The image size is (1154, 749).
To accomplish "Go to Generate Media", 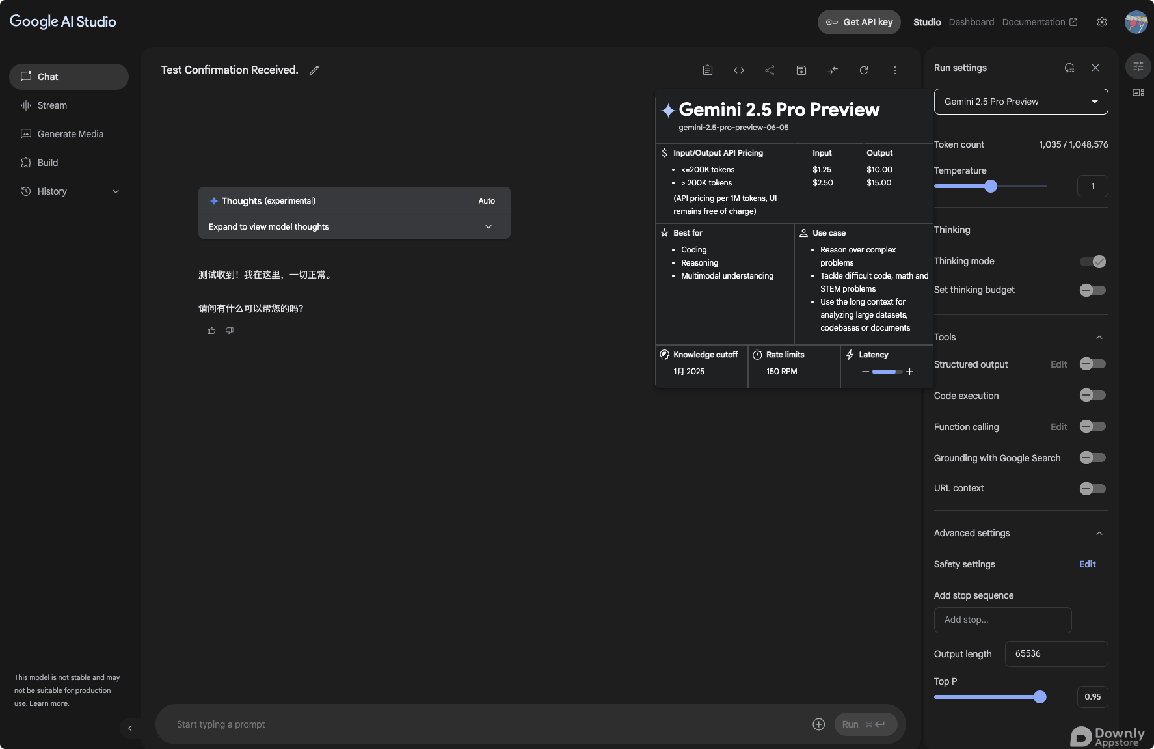I will 69,134.
